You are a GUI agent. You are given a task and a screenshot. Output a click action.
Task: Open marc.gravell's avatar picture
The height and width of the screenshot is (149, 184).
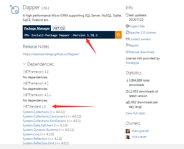[128, 131]
